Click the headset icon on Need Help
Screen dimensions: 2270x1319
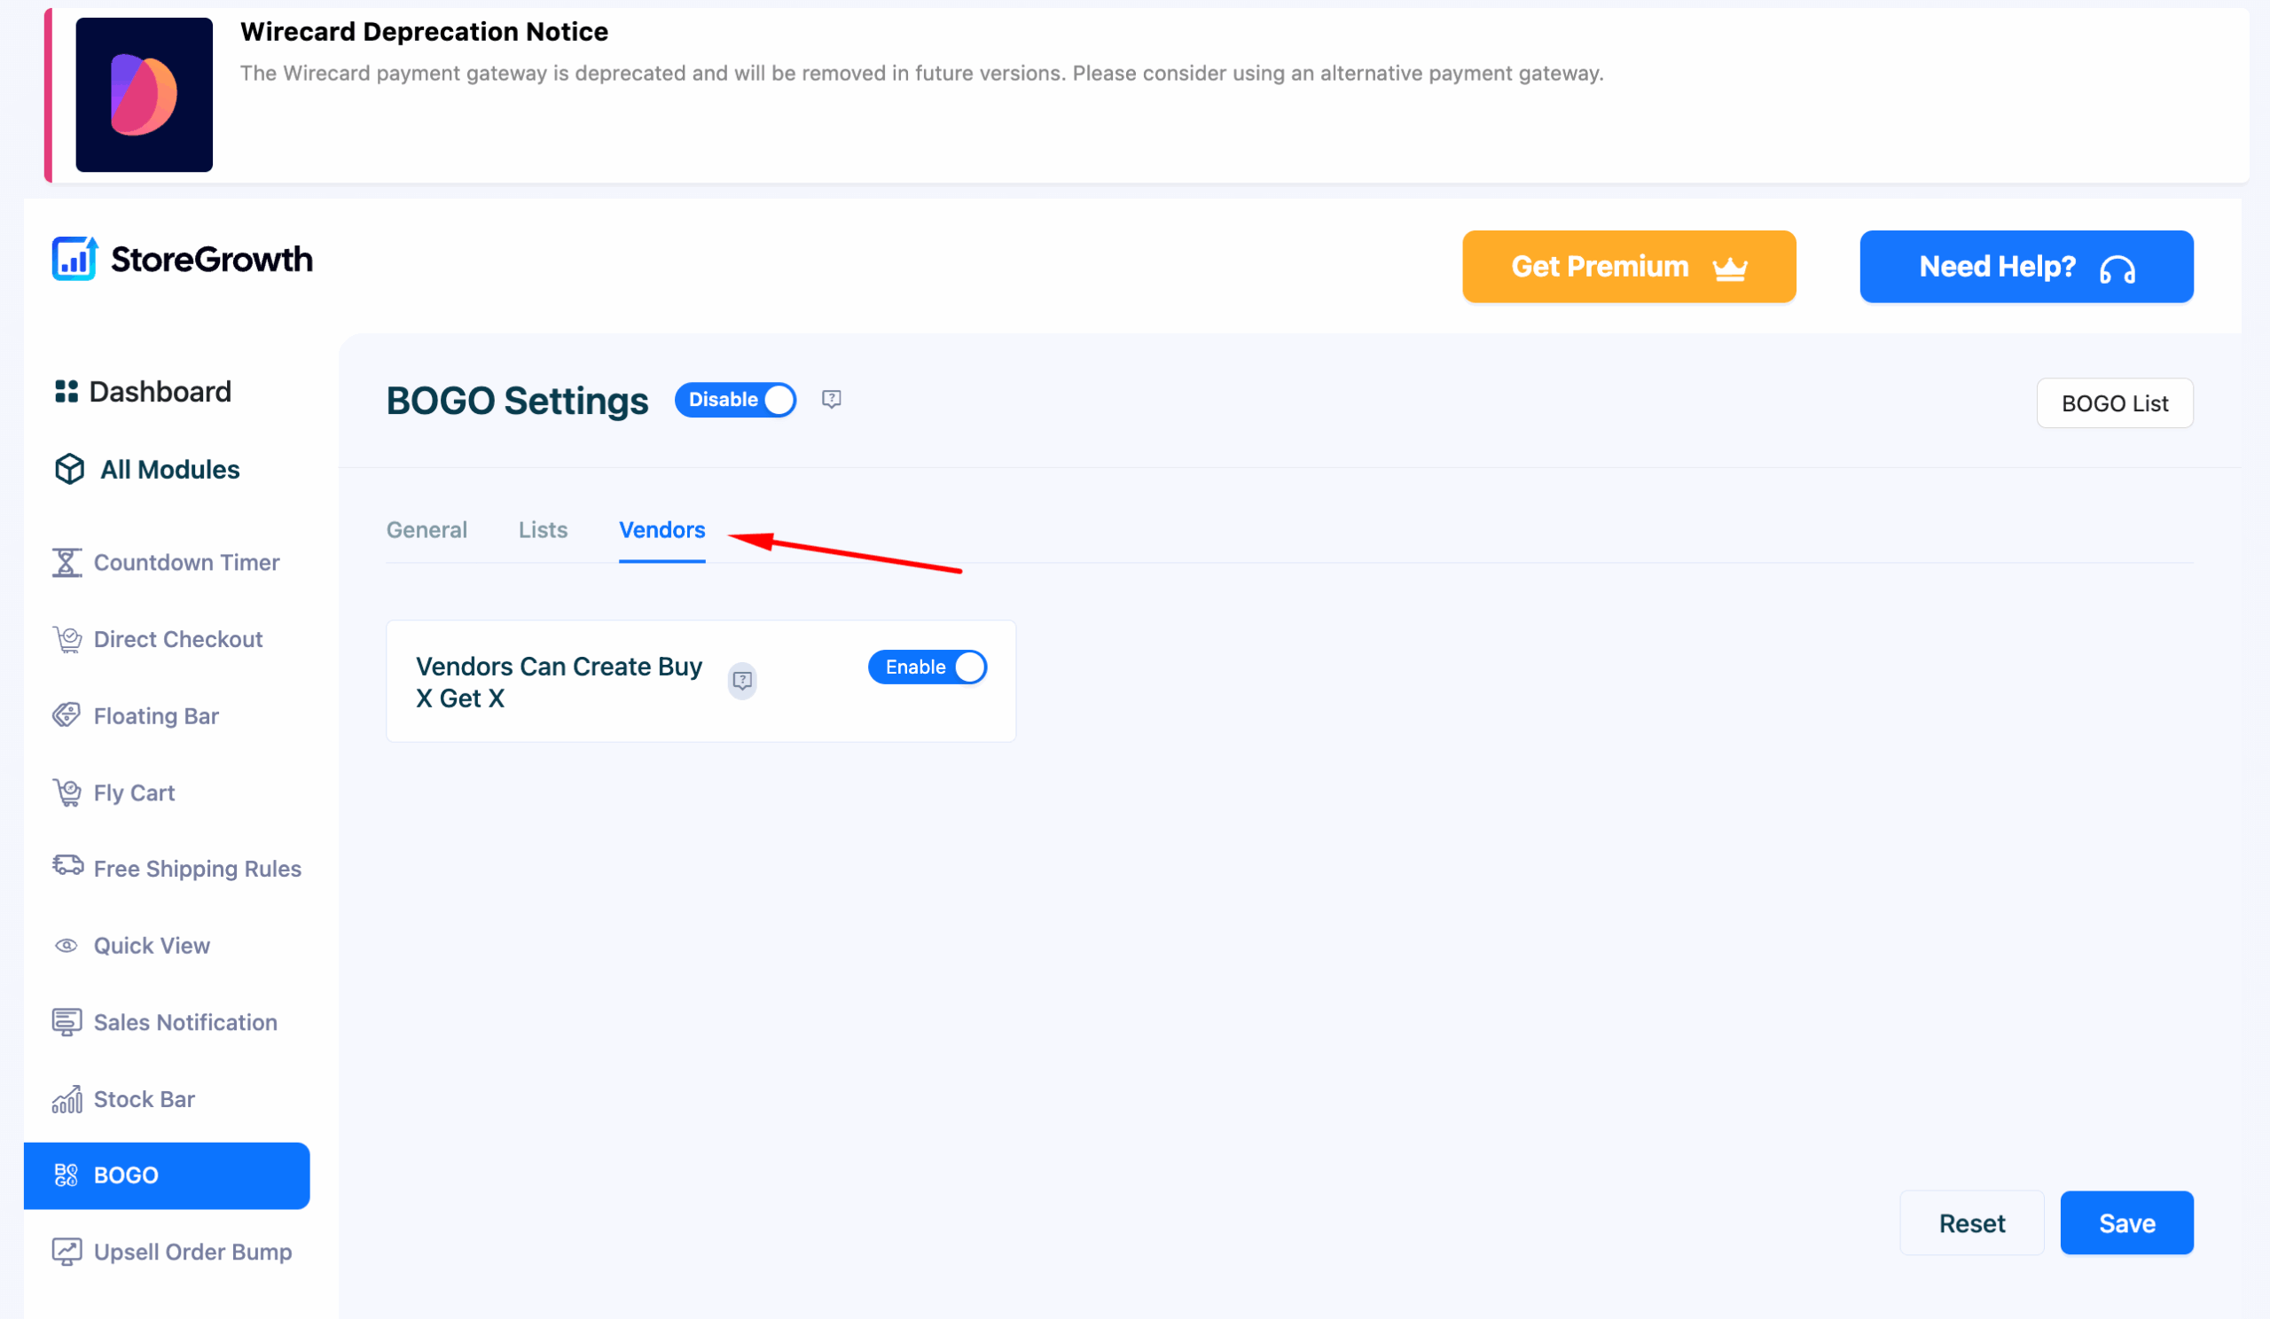2117,269
